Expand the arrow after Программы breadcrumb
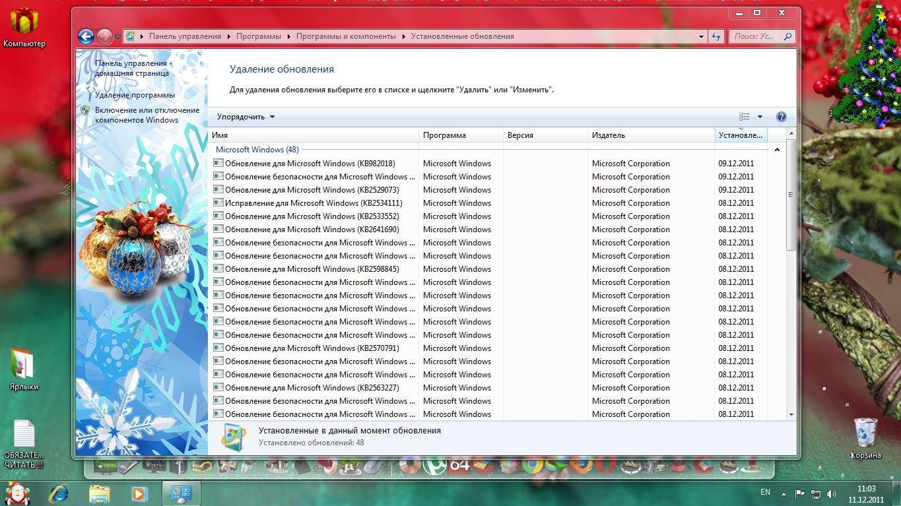901x506 pixels. (x=288, y=36)
